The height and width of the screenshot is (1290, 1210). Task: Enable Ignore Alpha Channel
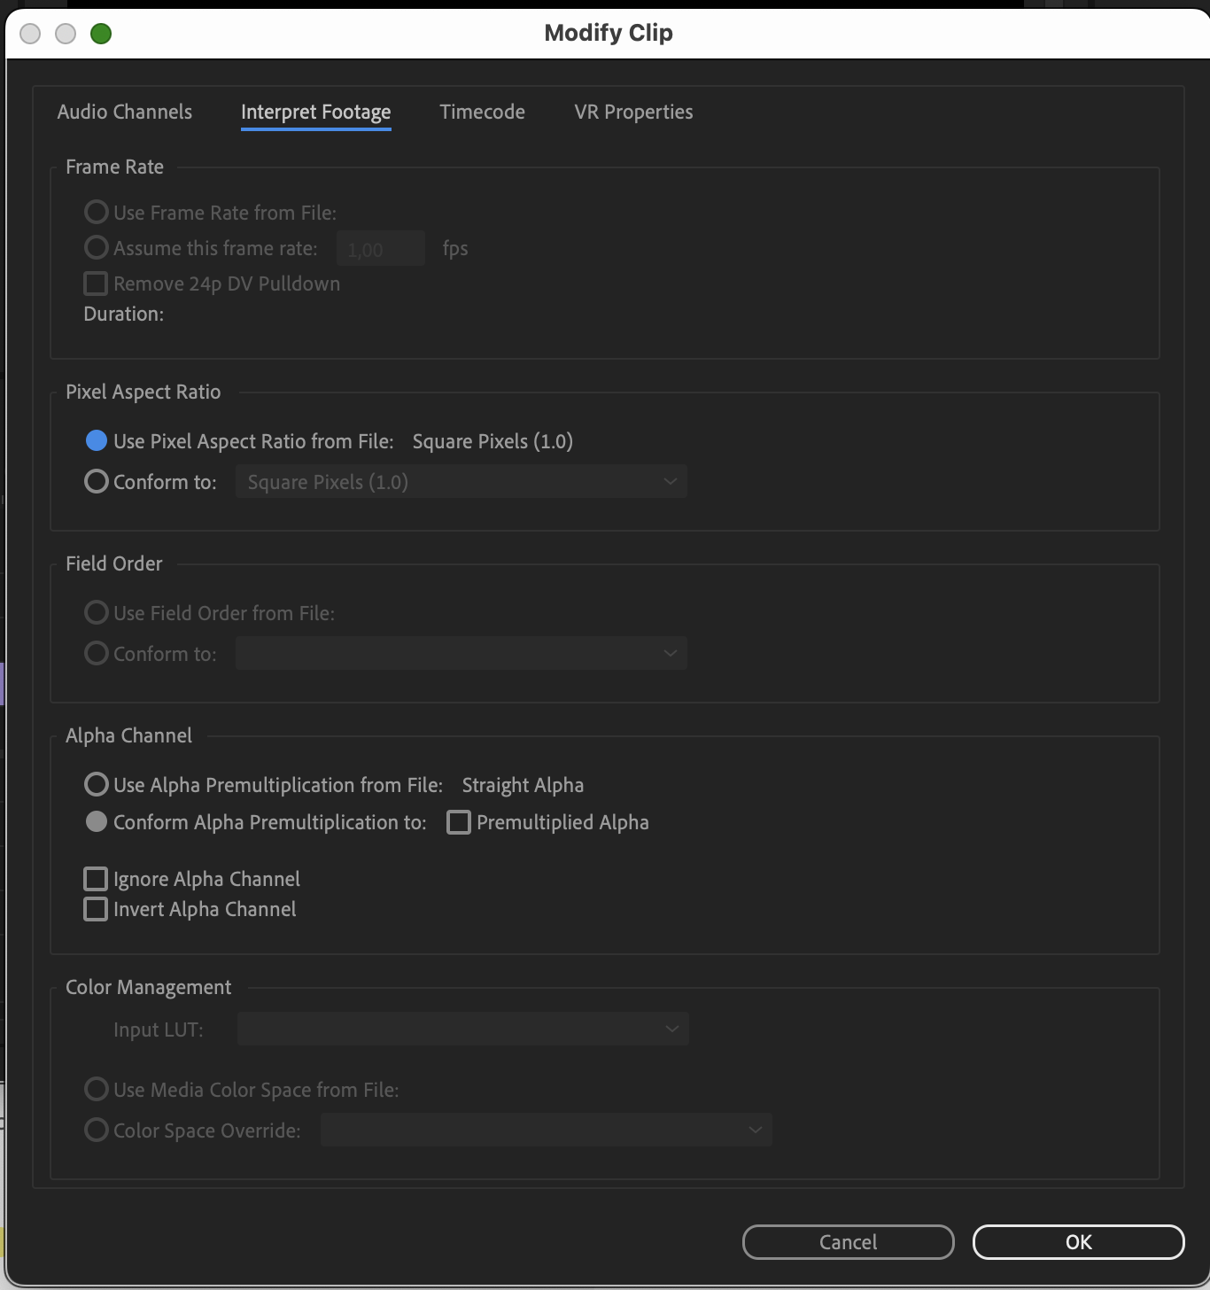[96, 878]
